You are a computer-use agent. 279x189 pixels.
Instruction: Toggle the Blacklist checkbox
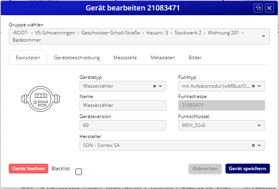(79, 172)
